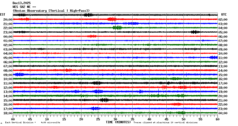Click the 02:00 UTC row label
This screenshot has width=238, height=126.
(x=223, y=20)
